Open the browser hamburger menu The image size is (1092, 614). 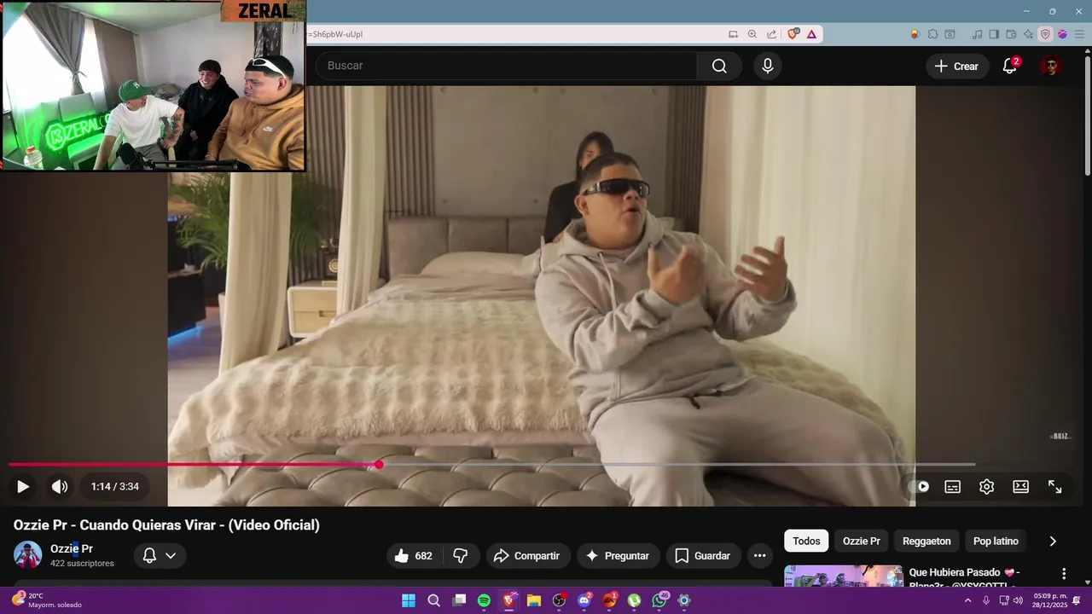point(1079,34)
